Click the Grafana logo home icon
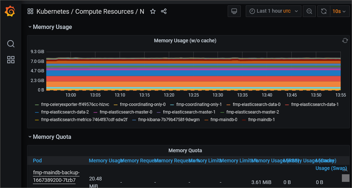This screenshot has width=352, height=188. pos(10,12)
